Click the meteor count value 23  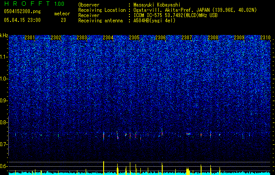(63, 20)
